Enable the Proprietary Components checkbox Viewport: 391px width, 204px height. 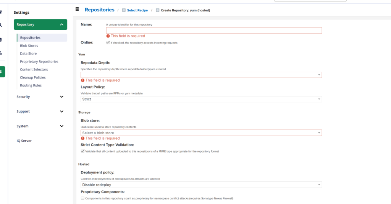click(x=82, y=198)
